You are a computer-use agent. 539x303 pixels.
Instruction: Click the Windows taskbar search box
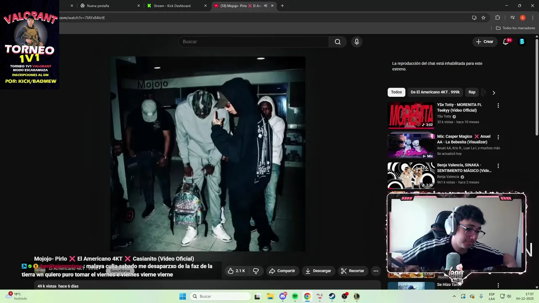tap(219, 296)
